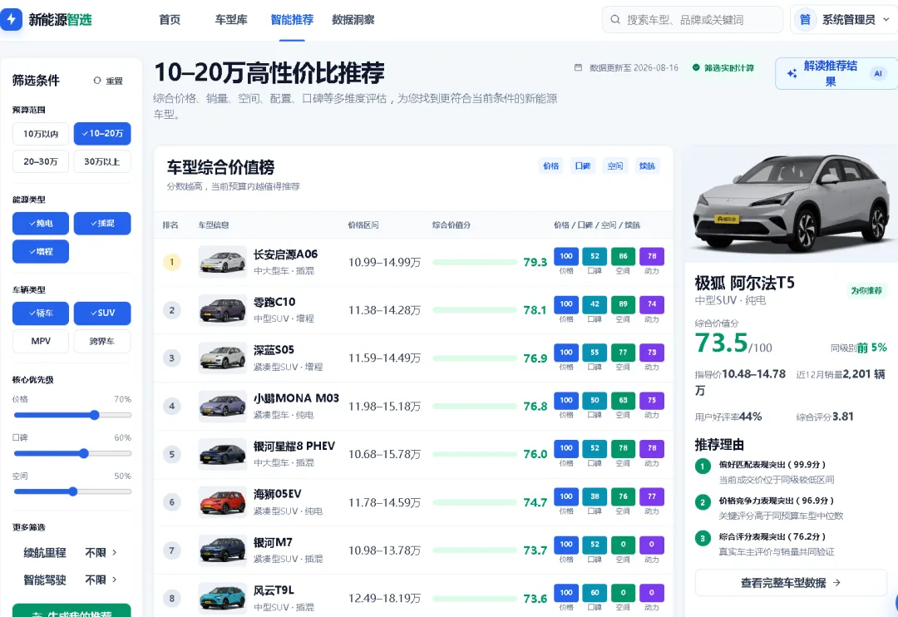Click the lightning bolt app logo
This screenshot has width=898, height=617.
(10, 19)
